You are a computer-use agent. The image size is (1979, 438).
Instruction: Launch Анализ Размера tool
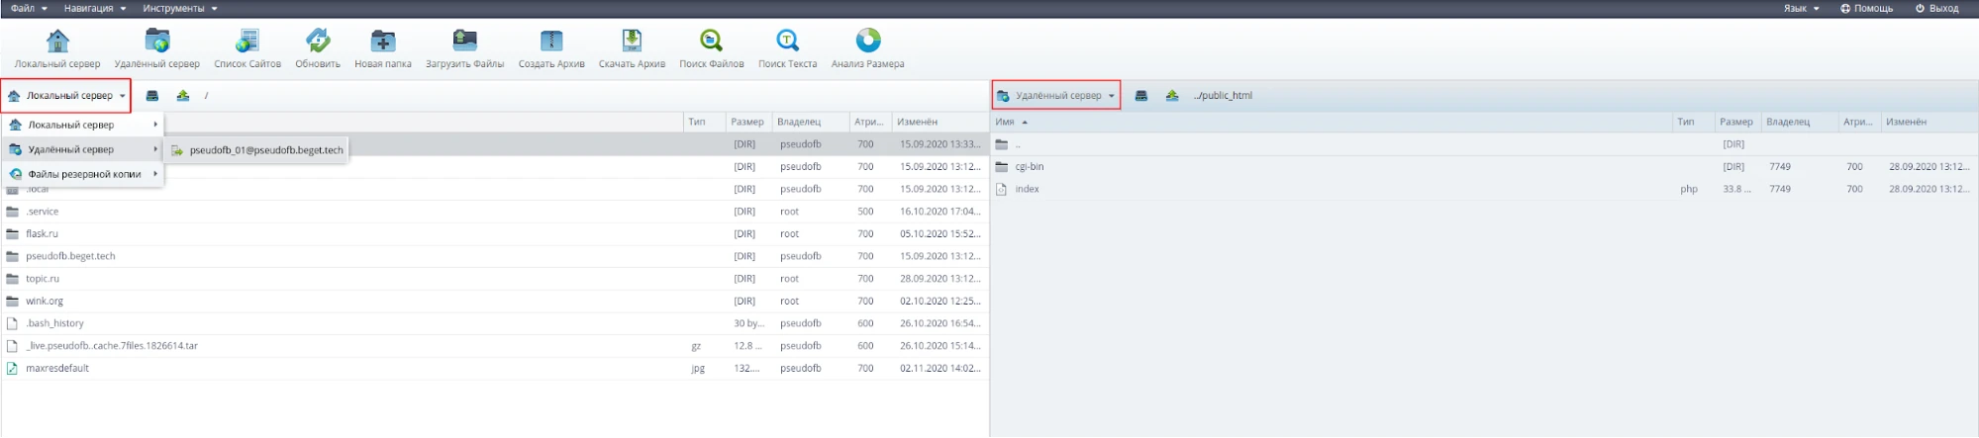[x=867, y=42]
